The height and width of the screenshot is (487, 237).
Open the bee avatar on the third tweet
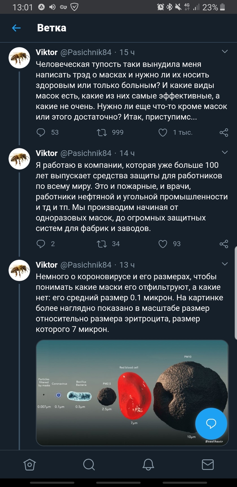point(19,270)
